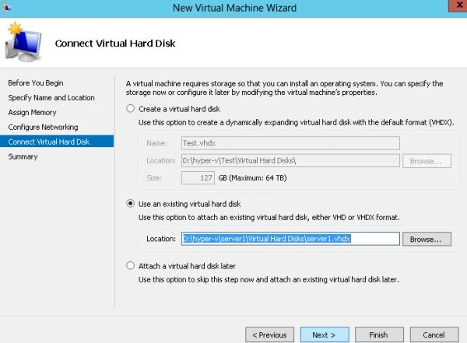Select Connect Virtual Hard Disk step

(x=57, y=142)
